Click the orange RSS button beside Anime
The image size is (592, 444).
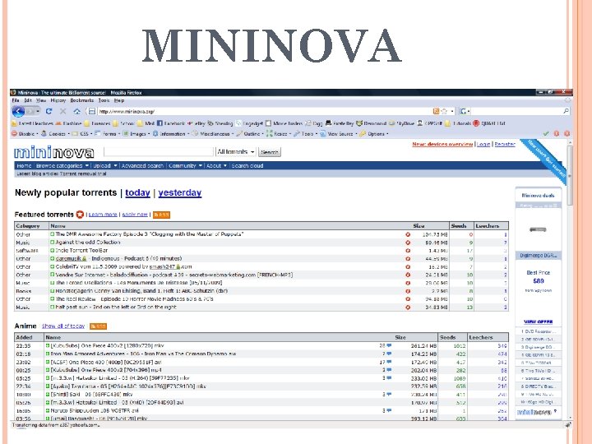pos(98,326)
